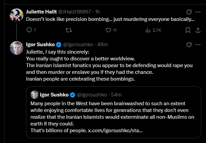Click the verified badge on Igor's reply

[58, 44]
